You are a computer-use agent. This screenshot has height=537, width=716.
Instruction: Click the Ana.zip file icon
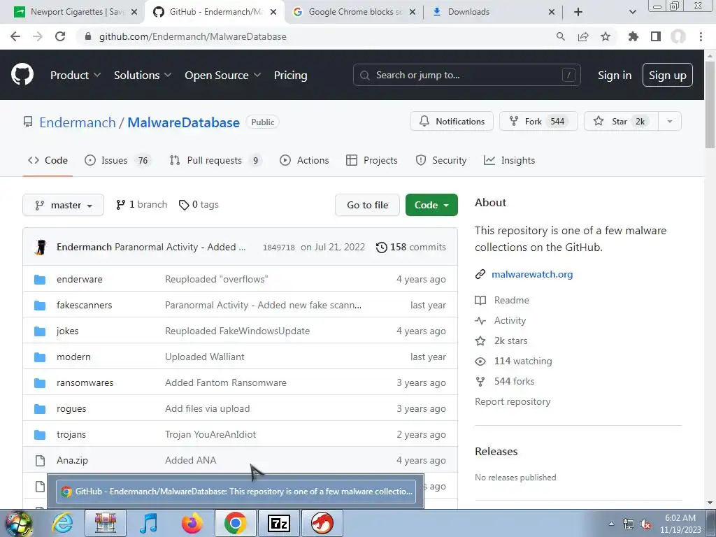pyautogui.click(x=40, y=460)
